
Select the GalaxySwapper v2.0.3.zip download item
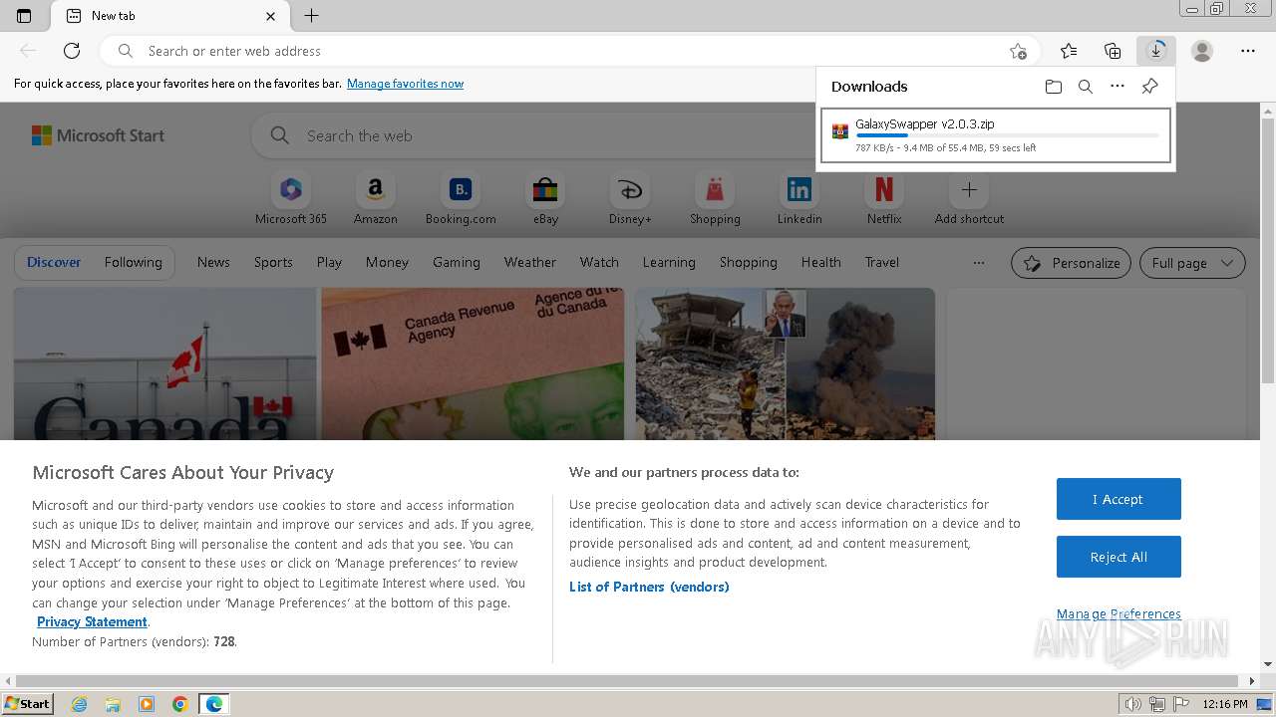(995, 135)
